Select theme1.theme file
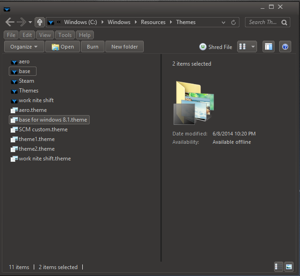Screen dimensions: 300x276 pyautogui.click(x=33, y=139)
